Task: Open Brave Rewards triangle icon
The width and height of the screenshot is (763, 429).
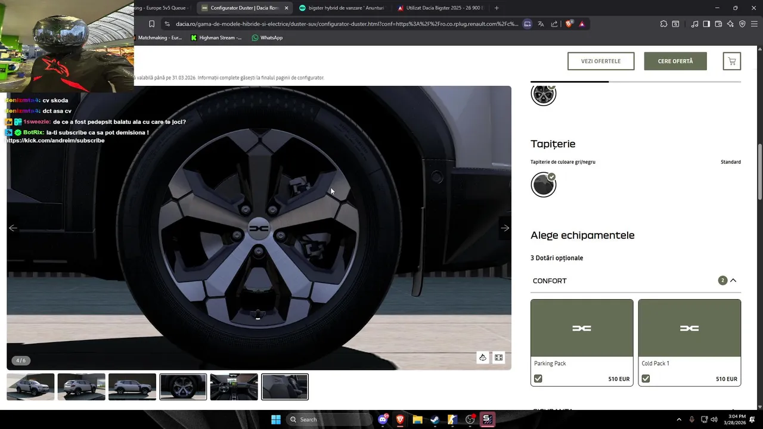Action: [x=582, y=24]
